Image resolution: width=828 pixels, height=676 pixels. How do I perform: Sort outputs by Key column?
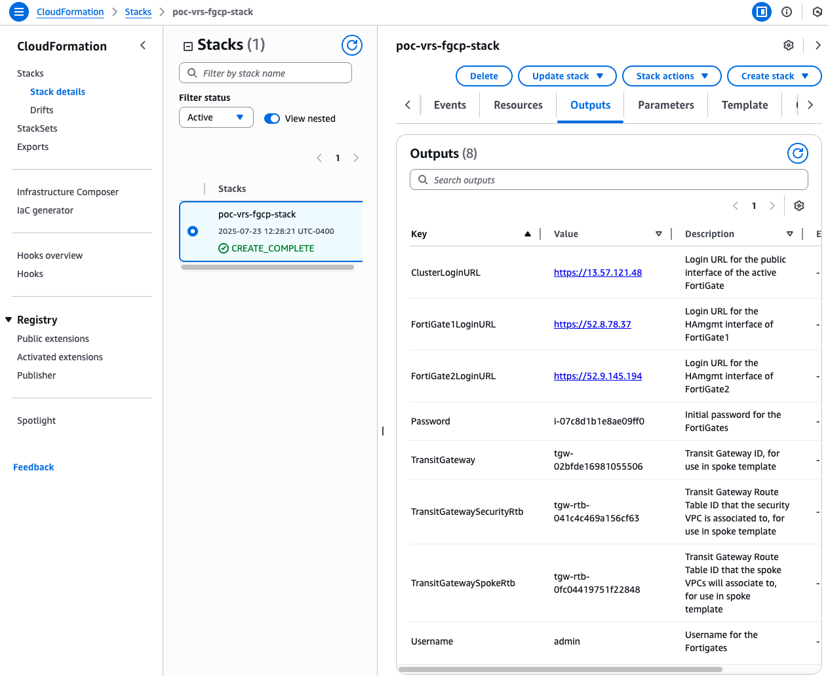point(528,234)
